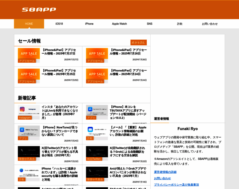Click アプリセール tag on 7月24日 card
The width and height of the screenshot is (239, 189).
(x=95, y=81)
